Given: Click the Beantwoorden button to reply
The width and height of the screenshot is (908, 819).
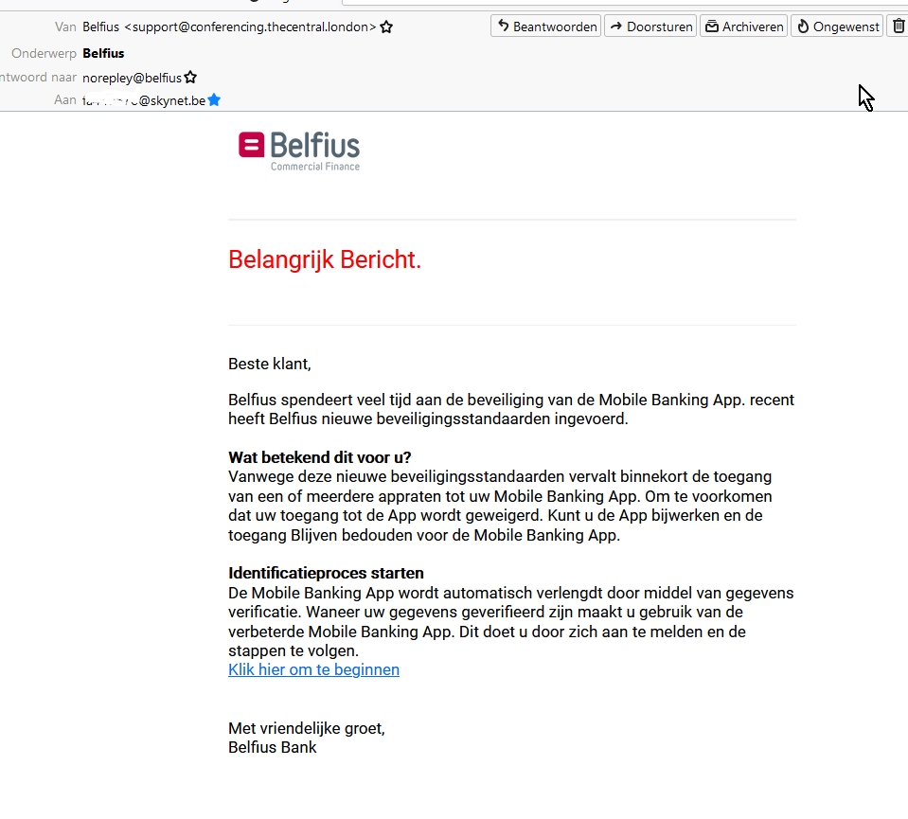Looking at the screenshot, I should pos(545,26).
